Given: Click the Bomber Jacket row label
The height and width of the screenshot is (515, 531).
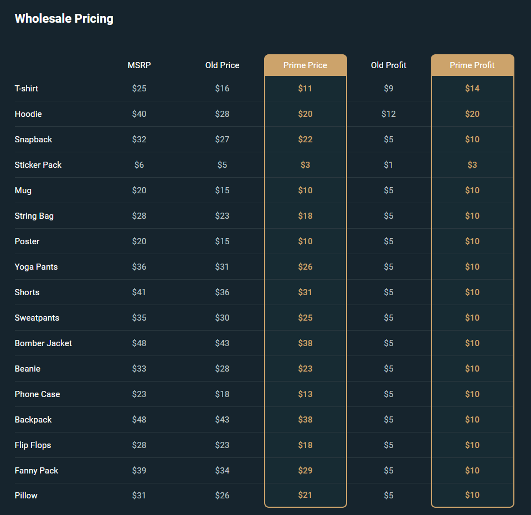Looking at the screenshot, I should [x=43, y=343].
